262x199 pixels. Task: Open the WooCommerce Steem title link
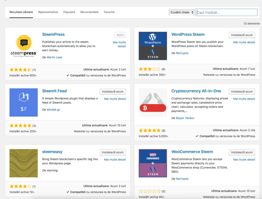192,152
